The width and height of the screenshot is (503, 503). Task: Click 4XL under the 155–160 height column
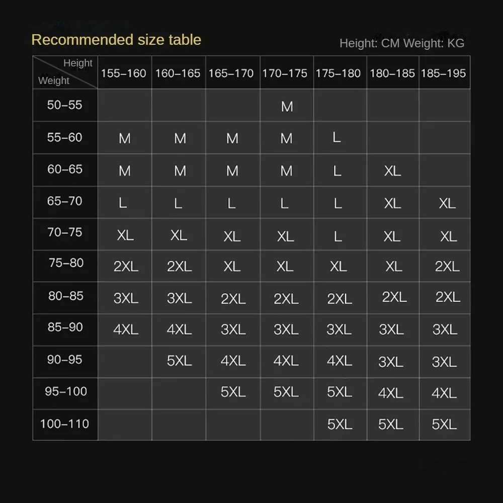click(x=126, y=329)
